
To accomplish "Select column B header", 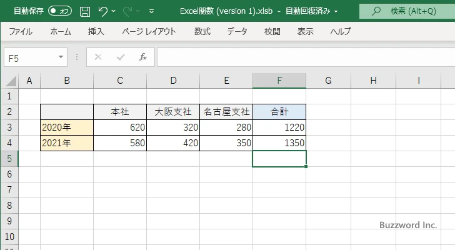I will [67, 81].
